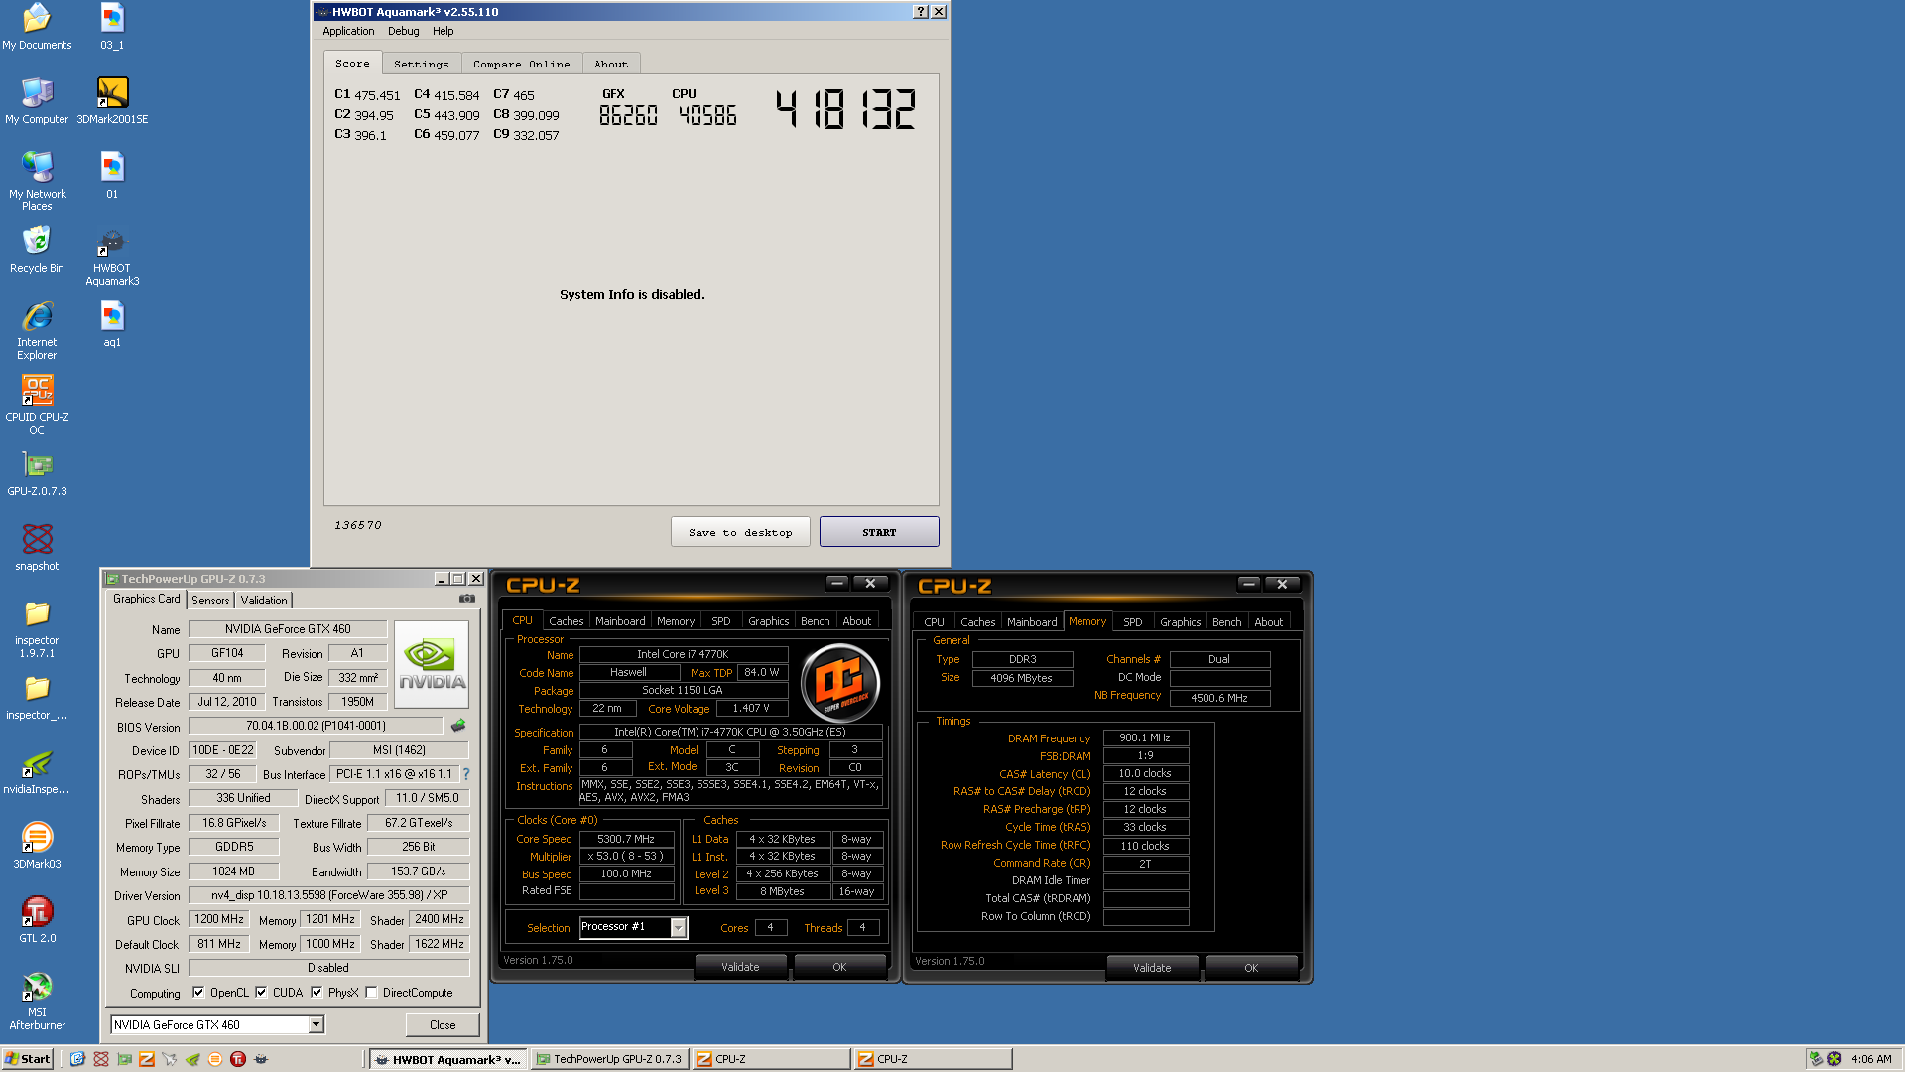Click OK in right CPU-Z memory window
The height and width of the screenshot is (1072, 1905).
pyautogui.click(x=1251, y=968)
